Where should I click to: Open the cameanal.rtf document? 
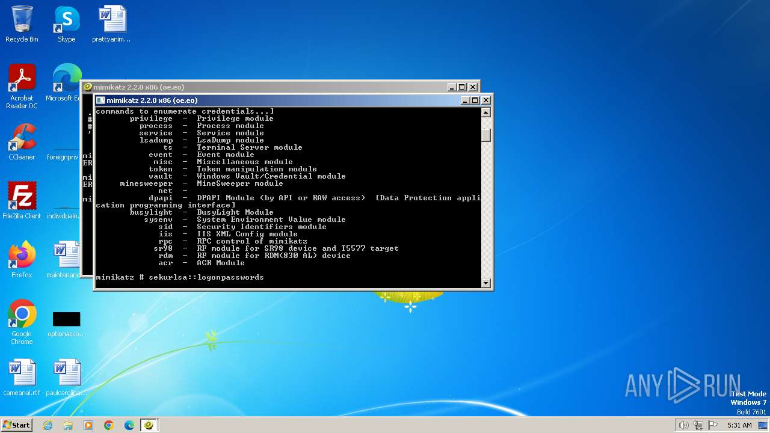click(22, 378)
